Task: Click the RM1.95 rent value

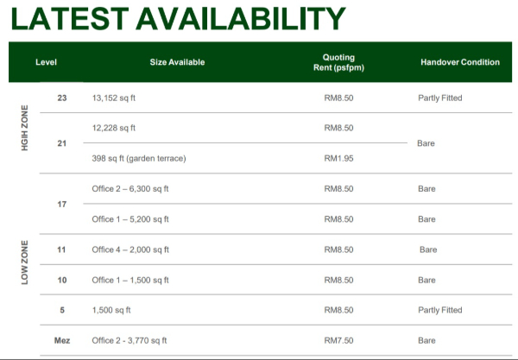Action: point(338,158)
